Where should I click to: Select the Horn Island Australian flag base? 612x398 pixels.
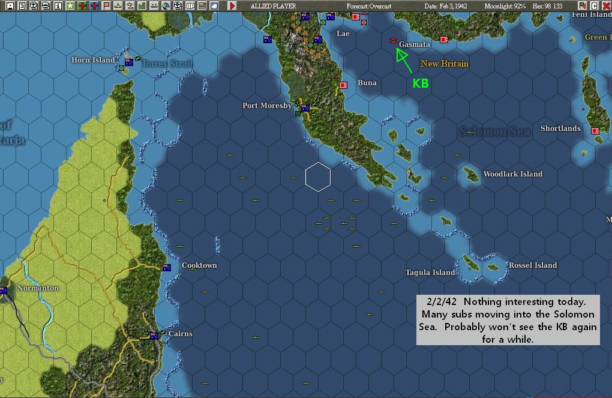pos(129,62)
